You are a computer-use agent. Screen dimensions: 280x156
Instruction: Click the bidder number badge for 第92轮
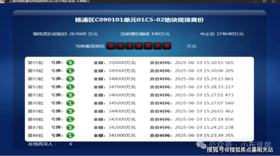tap(70, 87)
